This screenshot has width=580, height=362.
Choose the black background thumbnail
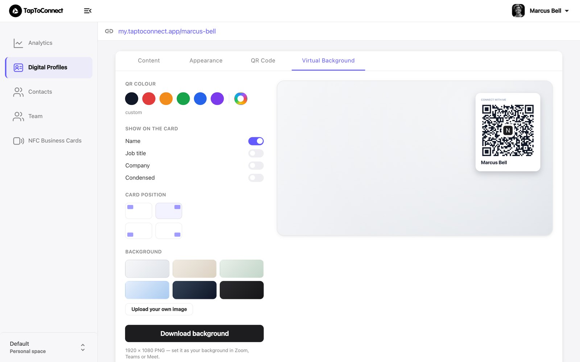pyautogui.click(x=242, y=290)
